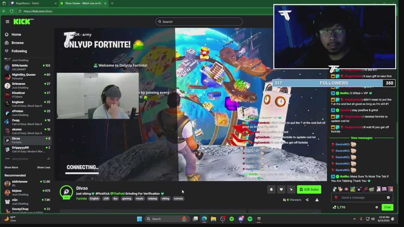Open the chat emoji picker

point(388,198)
